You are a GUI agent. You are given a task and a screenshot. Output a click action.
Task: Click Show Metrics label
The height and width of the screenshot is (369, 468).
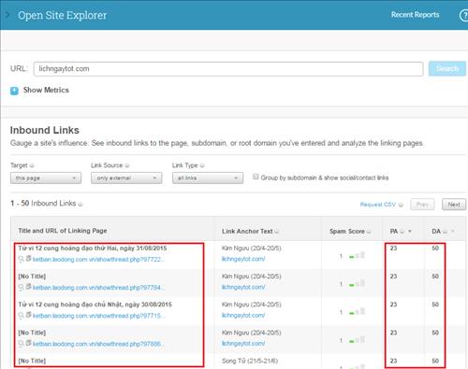coord(46,90)
